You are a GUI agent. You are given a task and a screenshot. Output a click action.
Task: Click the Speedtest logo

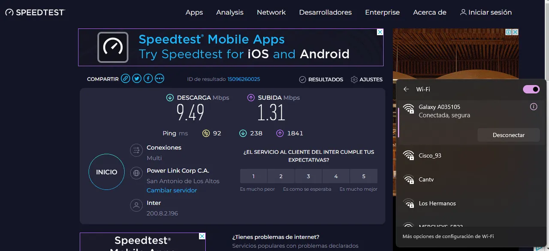pos(35,12)
